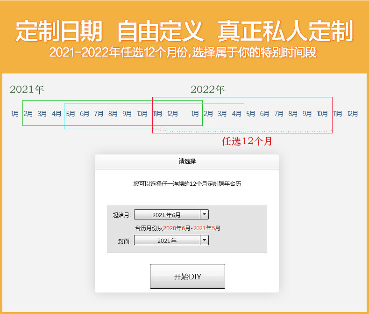This screenshot has height=314, width=369.
Task: Select 9月 in the 2022年 row
Action: tap(307, 114)
